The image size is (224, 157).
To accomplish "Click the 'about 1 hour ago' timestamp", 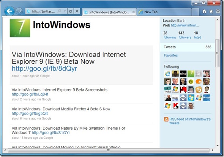I will click(x=23, y=76).
